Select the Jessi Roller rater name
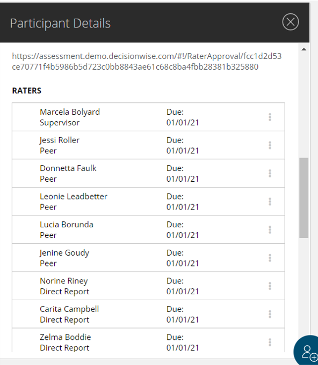This screenshot has height=365, width=318. tap(60, 140)
